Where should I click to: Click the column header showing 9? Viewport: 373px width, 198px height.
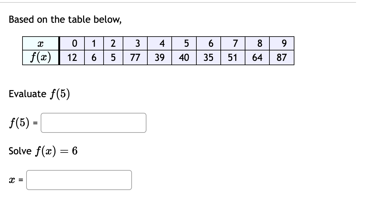pyautogui.click(x=283, y=44)
